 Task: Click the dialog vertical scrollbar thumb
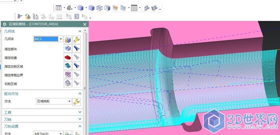[x=85, y=84]
